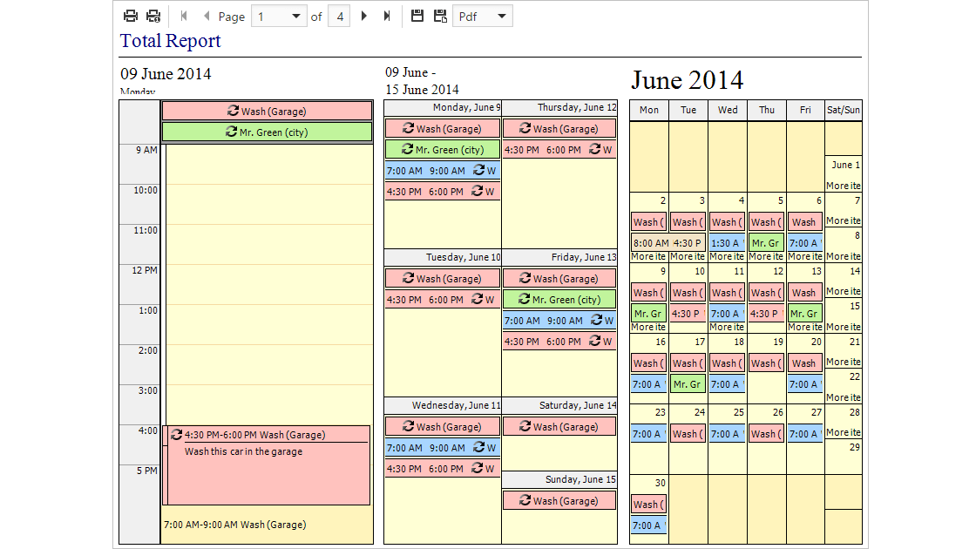This screenshot has height=549, width=976.
Task: Click the 7:00 AM-9:00 AM Wash (Garage) entry
Action: coord(235,525)
